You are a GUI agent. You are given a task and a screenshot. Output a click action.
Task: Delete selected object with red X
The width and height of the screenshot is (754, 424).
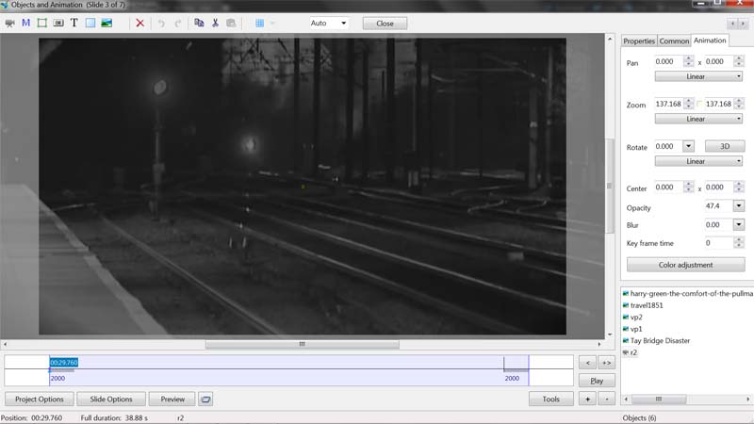(140, 23)
